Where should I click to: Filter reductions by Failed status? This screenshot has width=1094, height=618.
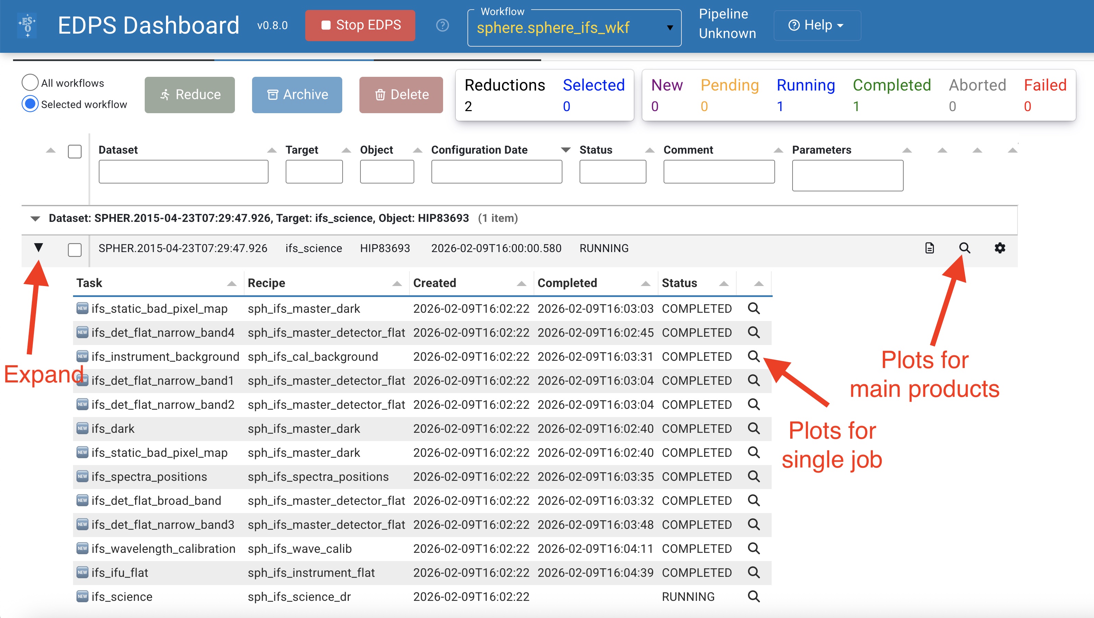(1045, 95)
